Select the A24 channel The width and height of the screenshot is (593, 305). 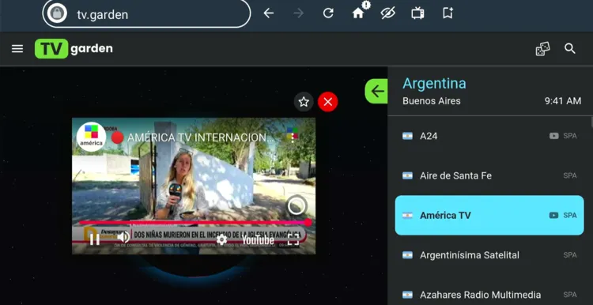click(x=489, y=136)
